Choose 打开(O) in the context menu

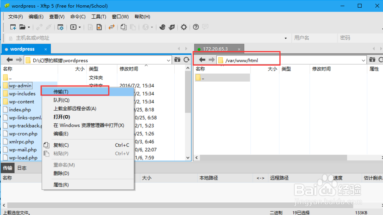click(x=88, y=117)
